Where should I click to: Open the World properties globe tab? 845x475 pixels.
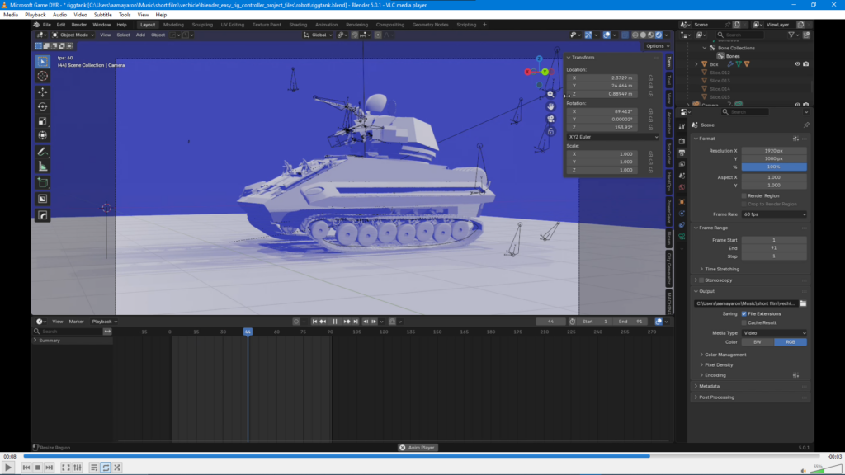682,187
